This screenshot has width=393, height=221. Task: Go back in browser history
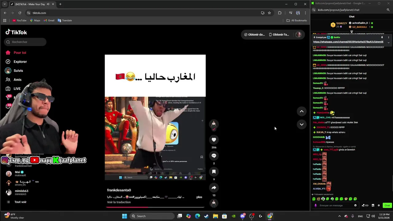5,13
